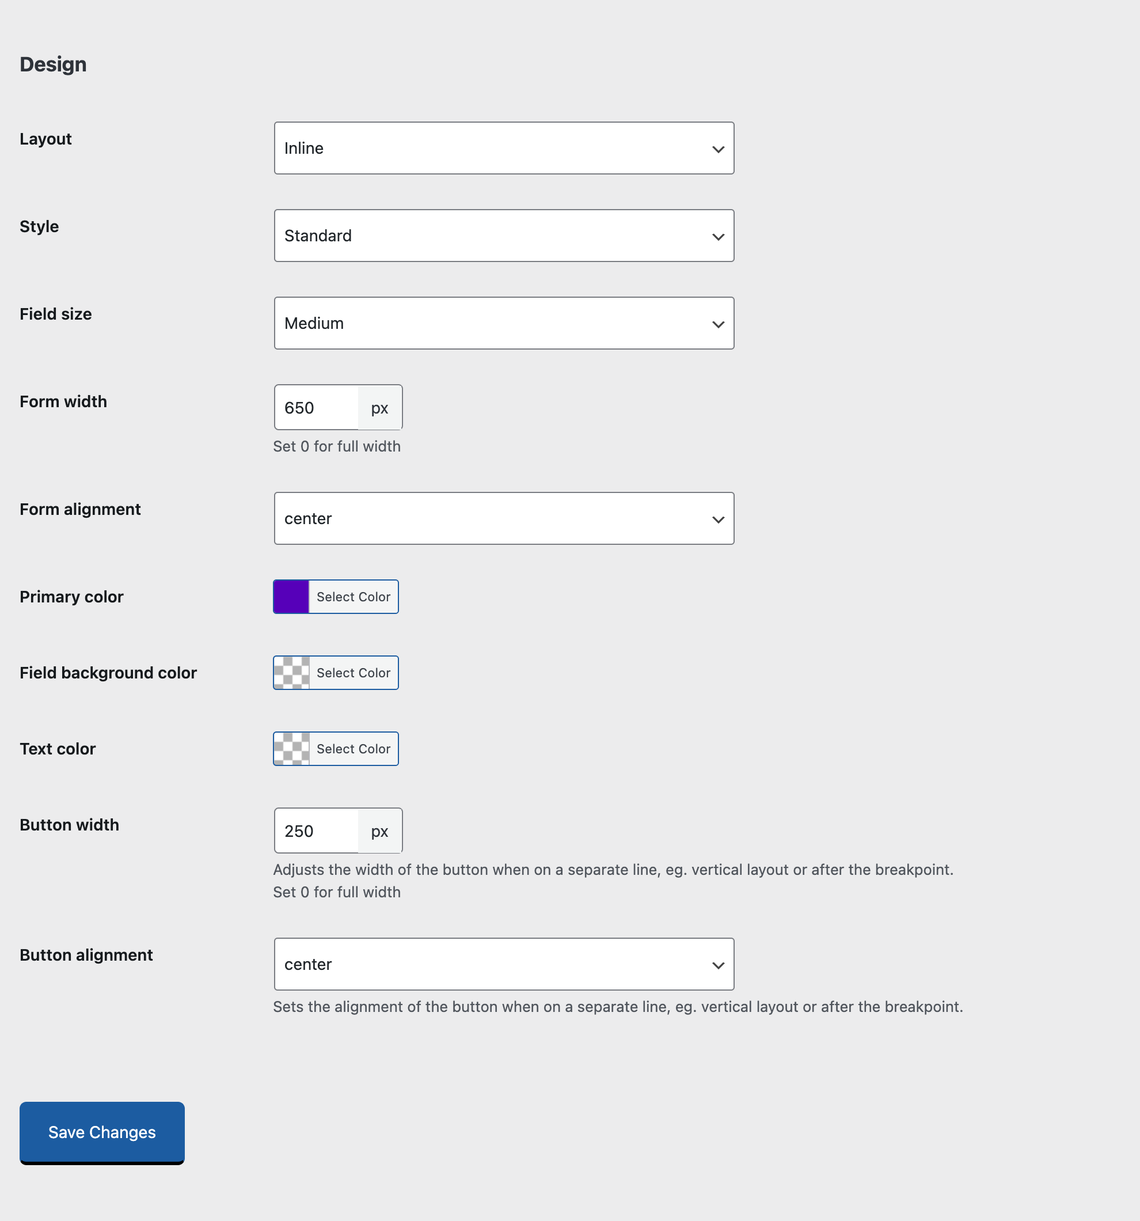Click the Field size chevron arrow

pos(717,324)
